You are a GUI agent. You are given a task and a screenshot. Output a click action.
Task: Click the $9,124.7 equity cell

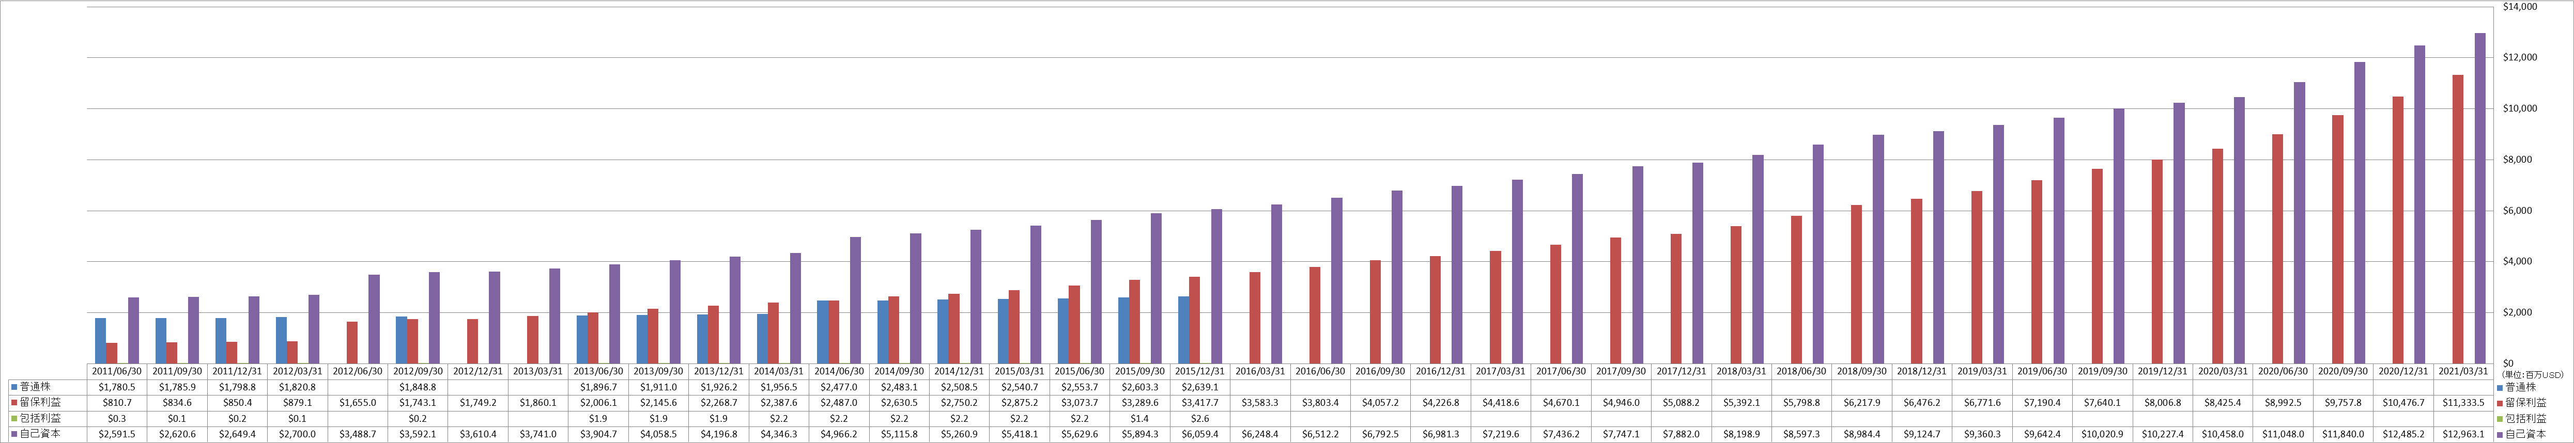[x=1922, y=434]
